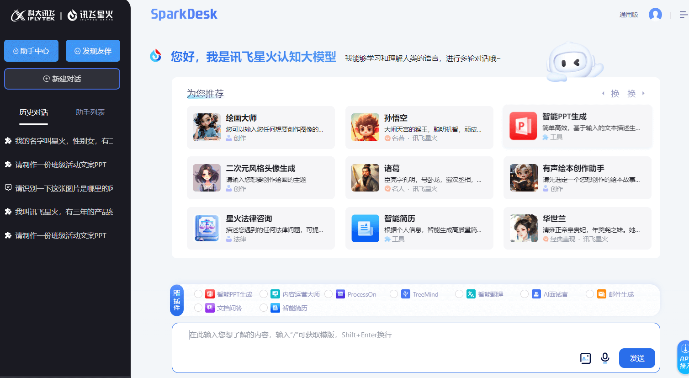Select the 内容运营大师 plugin radio button
689x378 pixels.
pyautogui.click(x=264, y=294)
